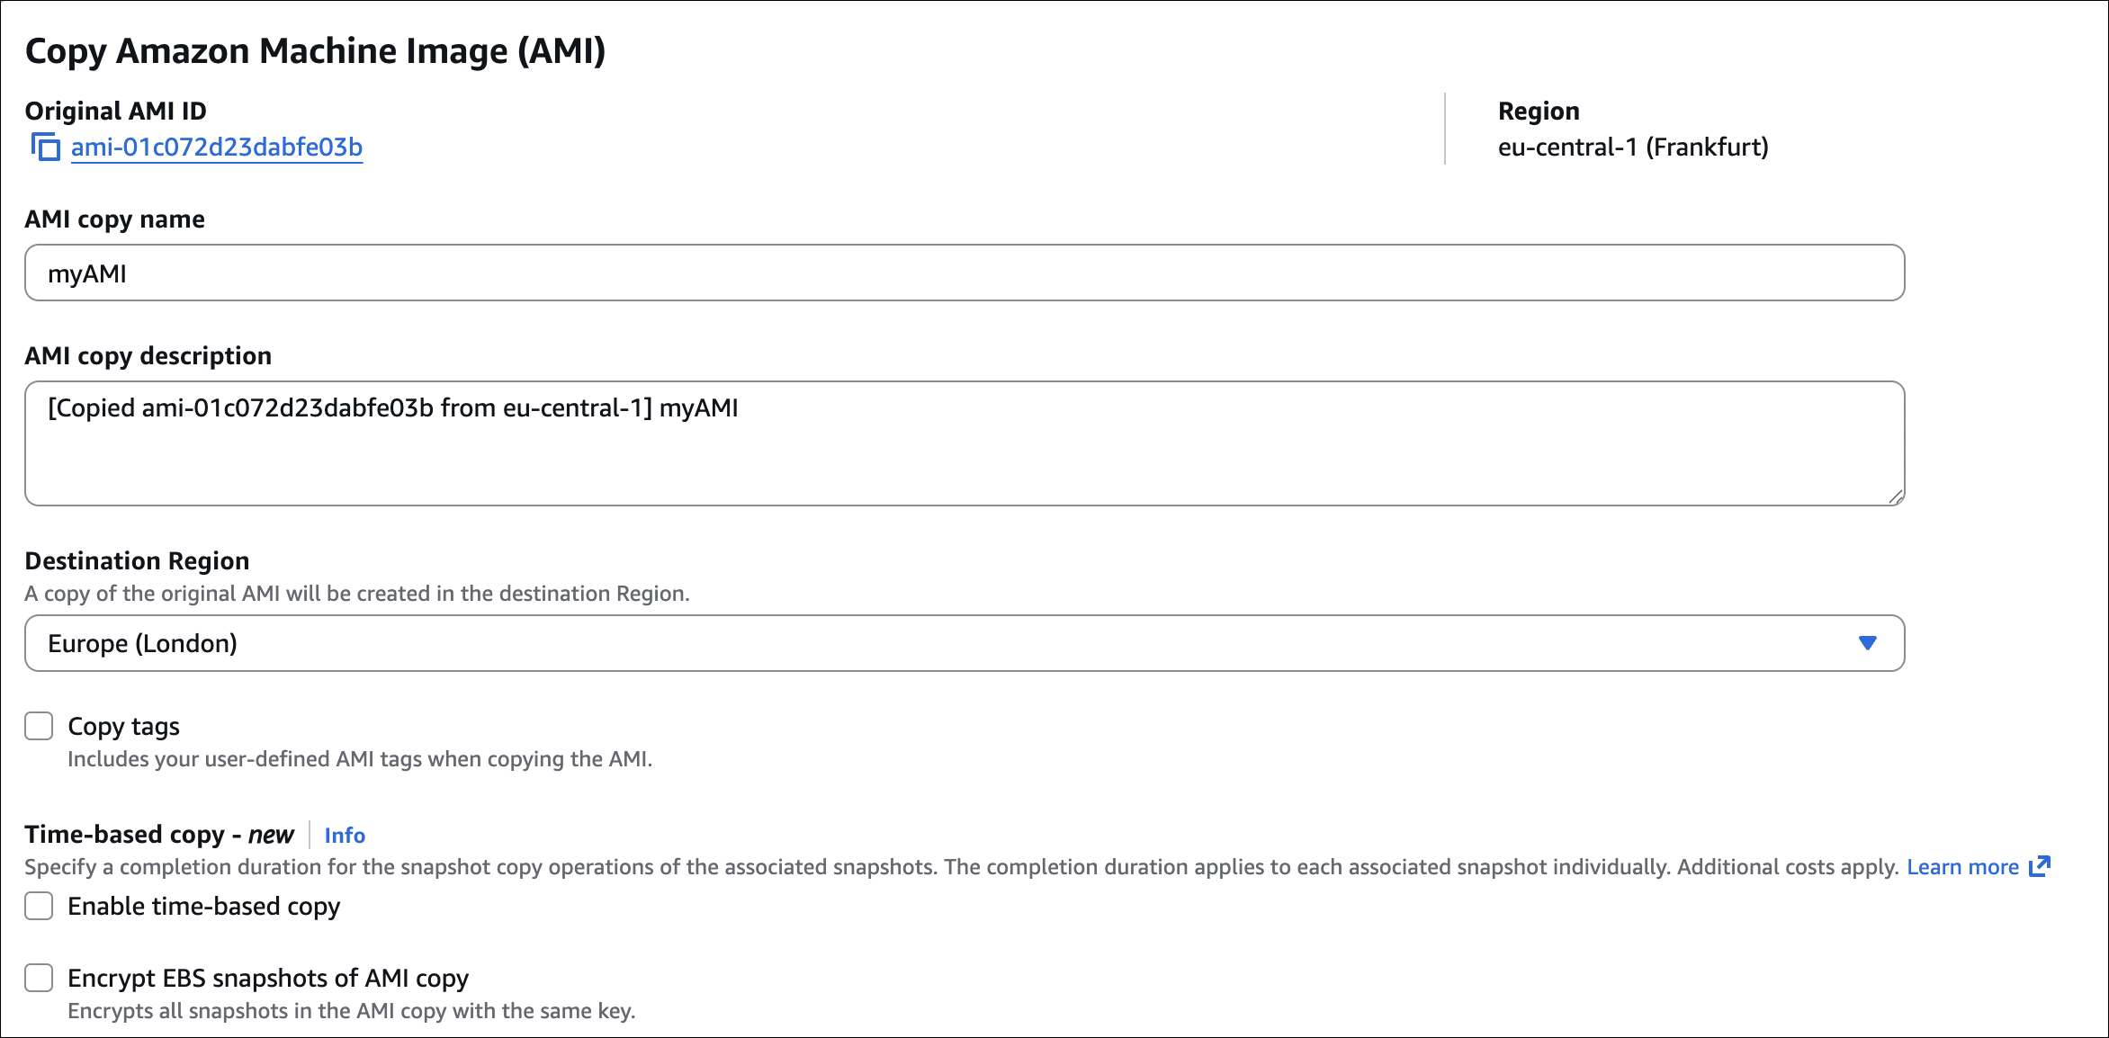Click the "Encrypt EBS snapshots of AMI copy" label
This screenshot has height=1038, width=2109.
point(268,978)
